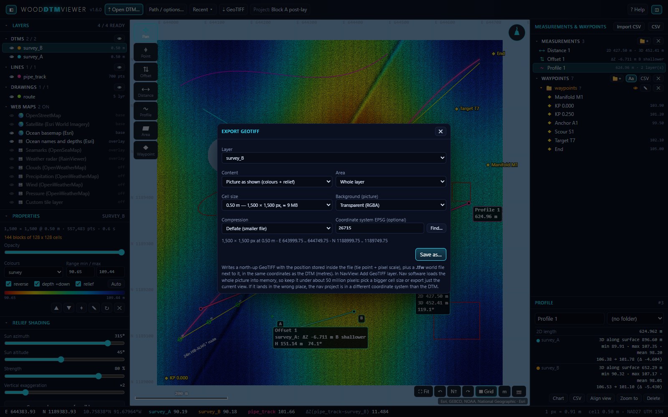Adjust the Opacity slider

pos(64,252)
